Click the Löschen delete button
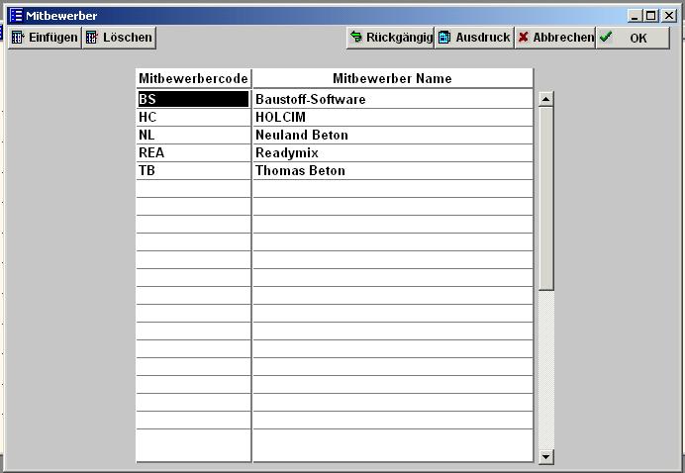685x473 pixels. (x=119, y=38)
